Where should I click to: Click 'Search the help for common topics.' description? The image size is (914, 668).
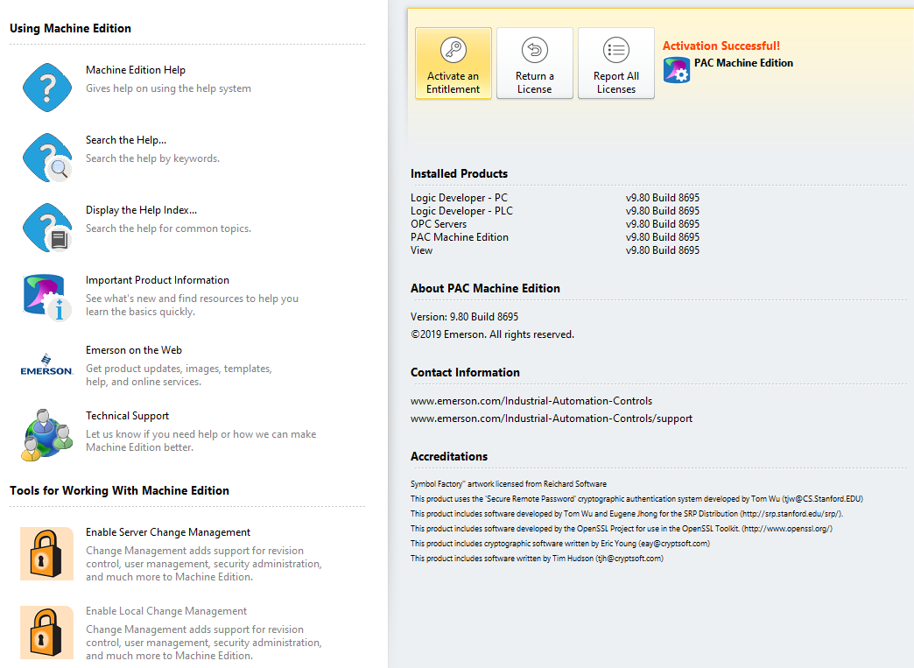point(168,229)
